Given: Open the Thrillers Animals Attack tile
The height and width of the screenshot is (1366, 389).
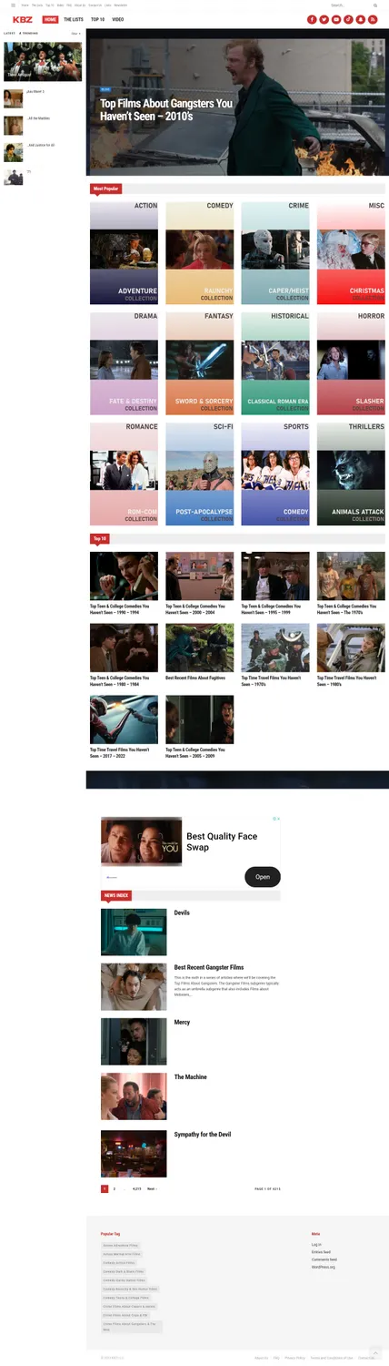Looking at the screenshot, I should coord(351,472).
